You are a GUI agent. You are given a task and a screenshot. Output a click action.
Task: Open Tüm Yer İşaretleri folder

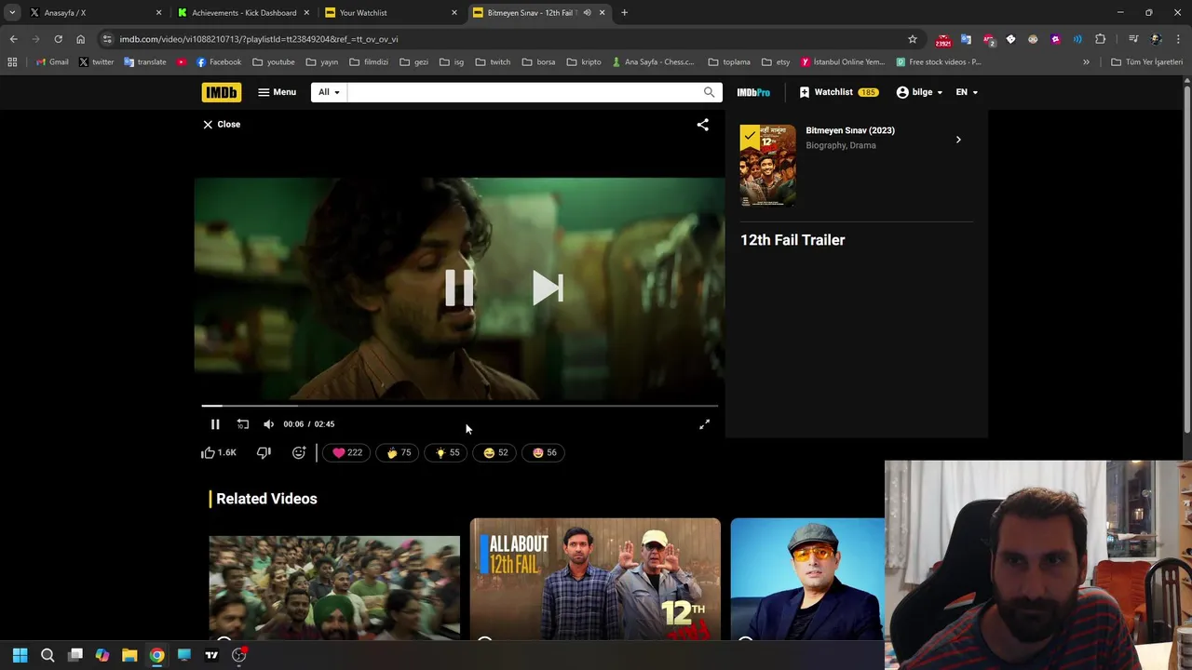pos(1147,62)
